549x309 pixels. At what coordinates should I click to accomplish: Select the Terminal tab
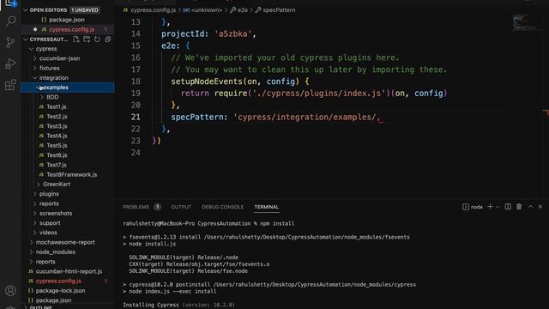pyautogui.click(x=267, y=207)
